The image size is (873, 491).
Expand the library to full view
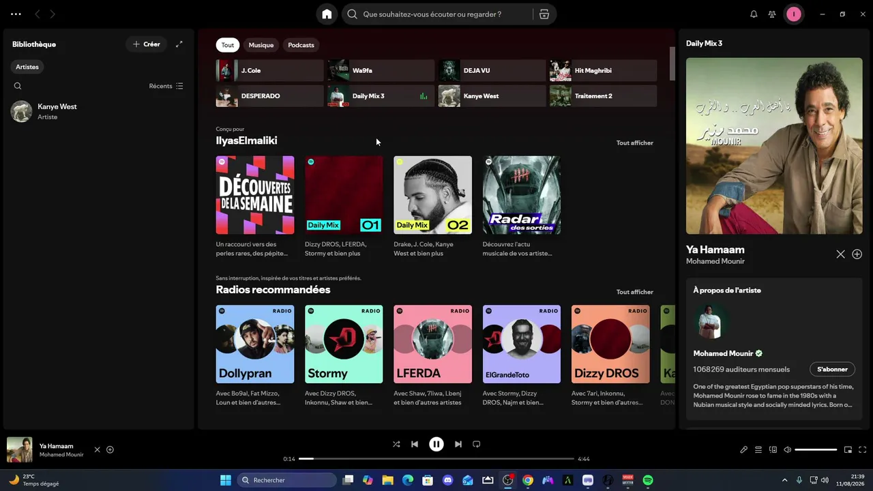[x=179, y=44]
